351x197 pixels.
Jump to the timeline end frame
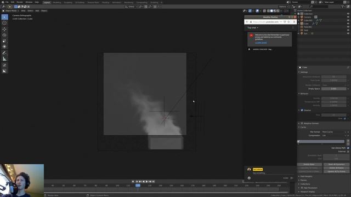pyautogui.click(x=154, y=182)
